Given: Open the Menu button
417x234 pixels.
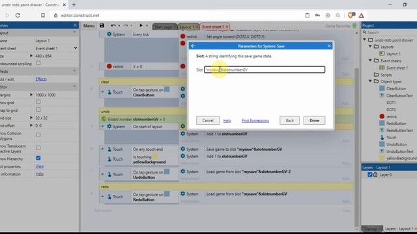Looking at the screenshot, I should pos(89,26).
